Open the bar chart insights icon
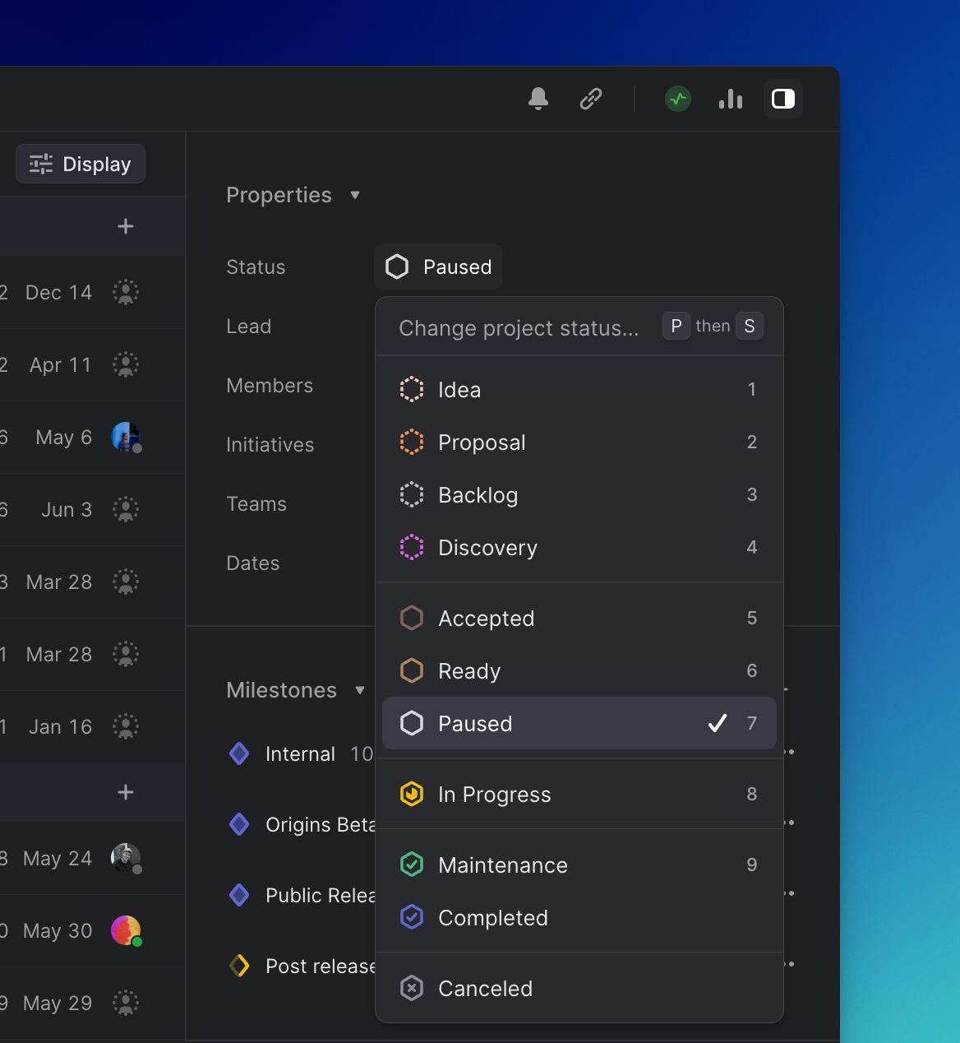Viewport: 960px width, 1043px height. click(731, 99)
